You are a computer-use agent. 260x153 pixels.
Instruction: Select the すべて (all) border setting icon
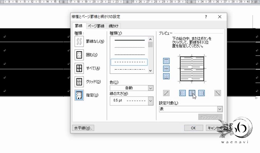click(79, 68)
